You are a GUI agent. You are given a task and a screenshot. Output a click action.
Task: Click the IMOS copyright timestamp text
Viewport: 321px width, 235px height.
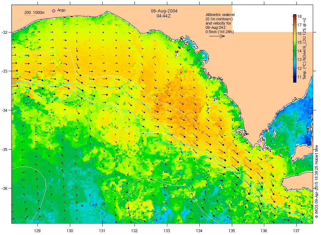(x=316, y=182)
